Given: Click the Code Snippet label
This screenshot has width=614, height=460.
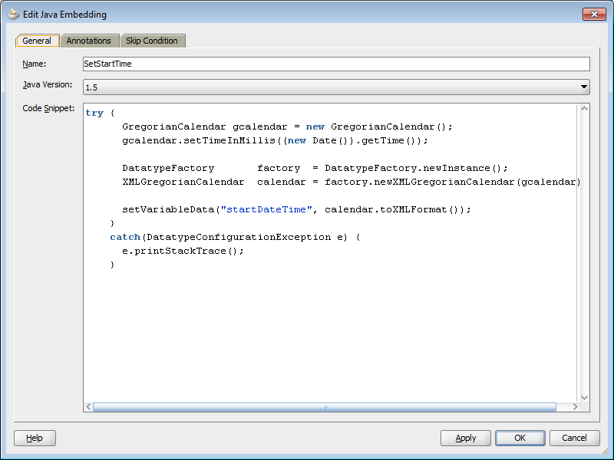Looking at the screenshot, I should [x=48, y=108].
